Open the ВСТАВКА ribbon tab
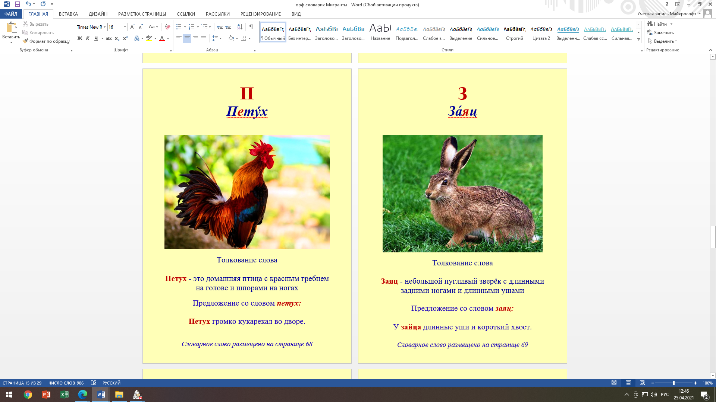 tap(68, 14)
